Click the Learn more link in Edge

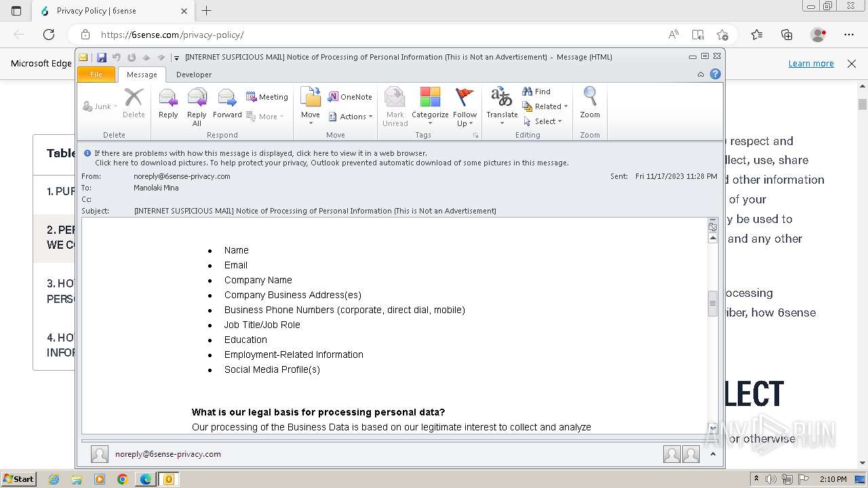click(x=811, y=63)
